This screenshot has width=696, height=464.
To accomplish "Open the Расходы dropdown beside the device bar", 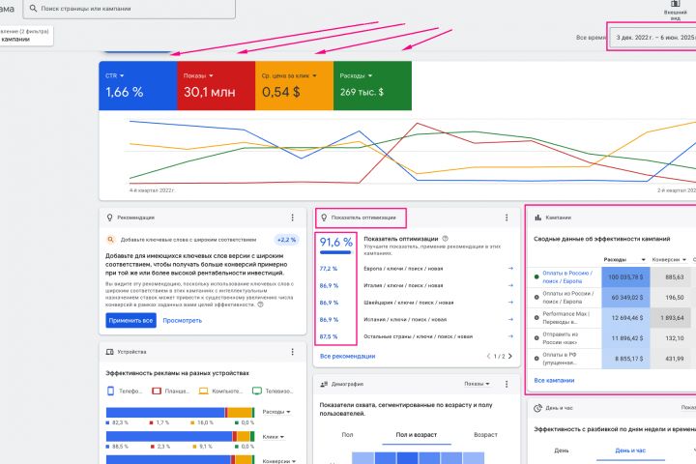I will 276,412.
